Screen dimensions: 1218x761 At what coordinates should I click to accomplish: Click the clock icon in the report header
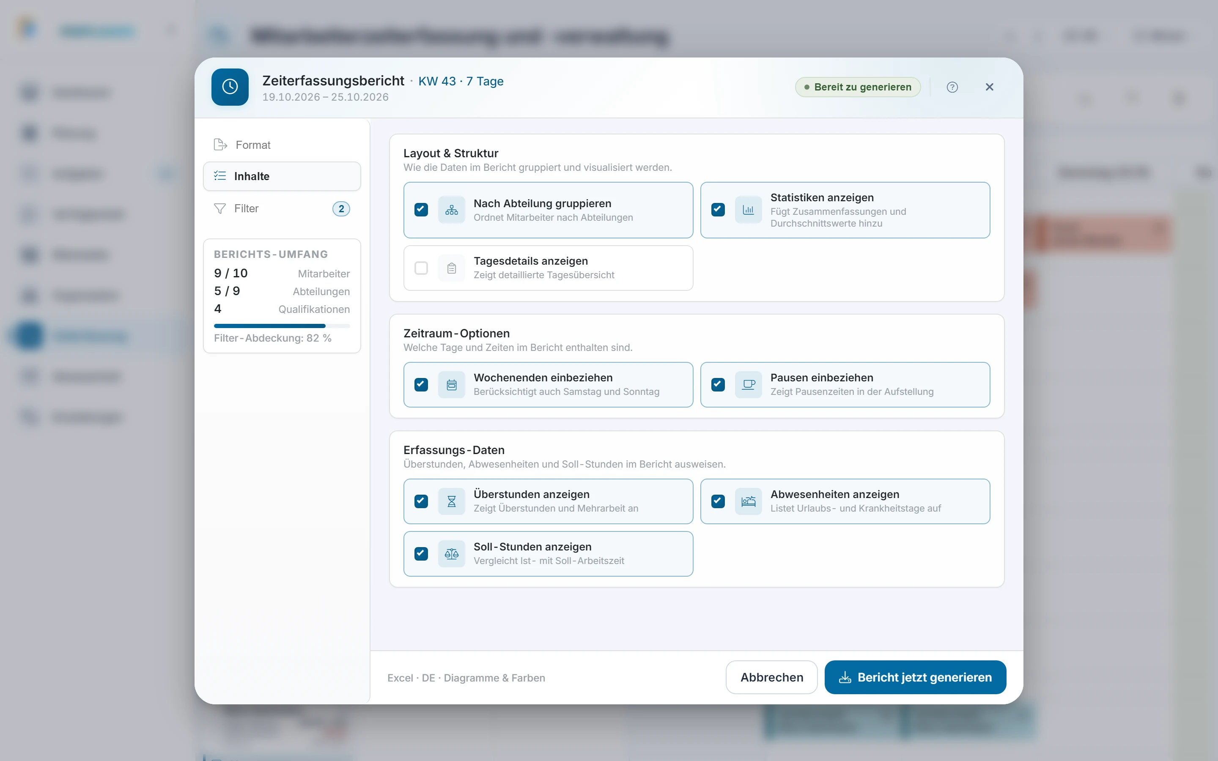pyautogui.click(x=230, y=87)
